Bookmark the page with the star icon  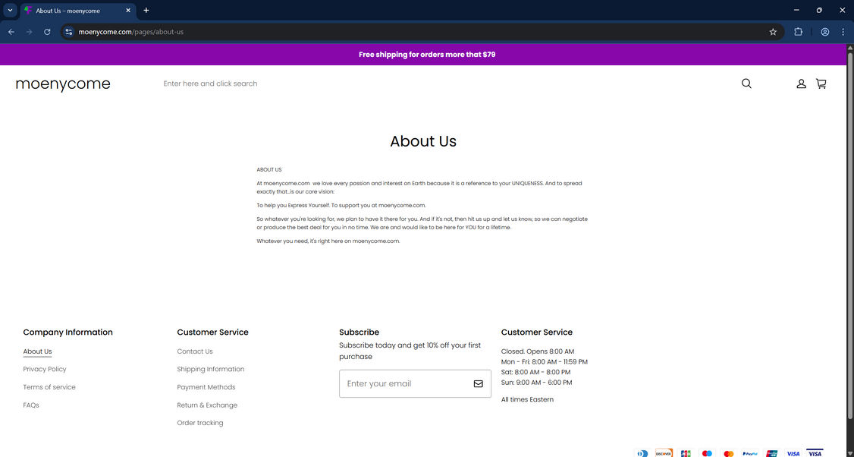pos(772,32)
